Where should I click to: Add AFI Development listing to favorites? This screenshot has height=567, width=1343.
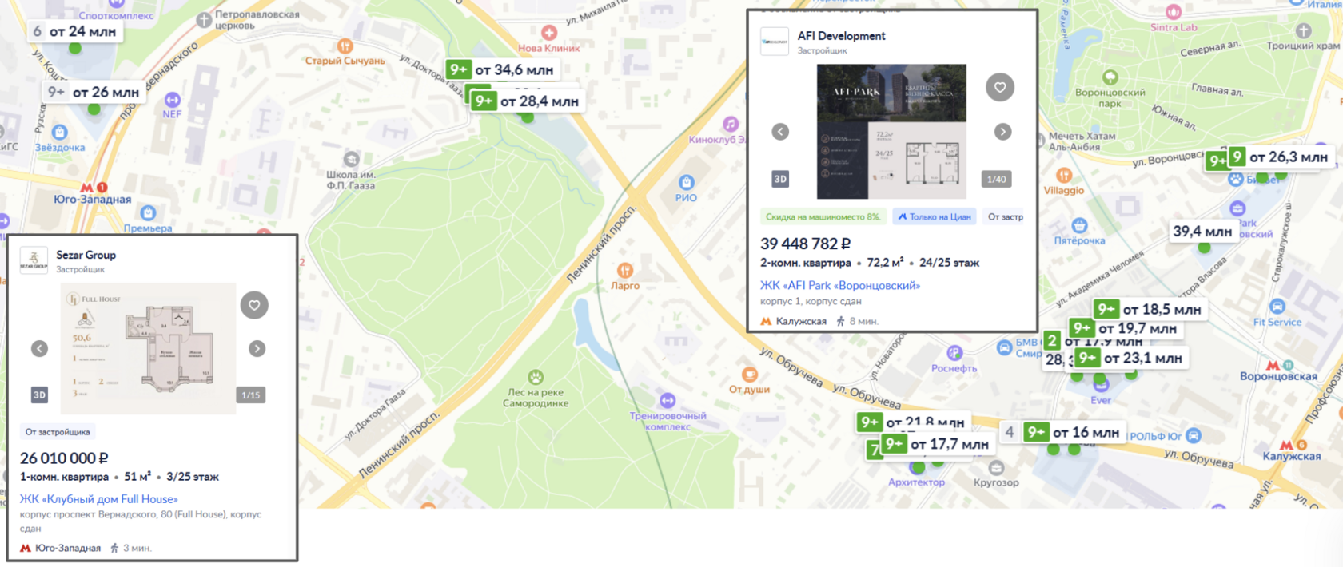(1000, 87)
